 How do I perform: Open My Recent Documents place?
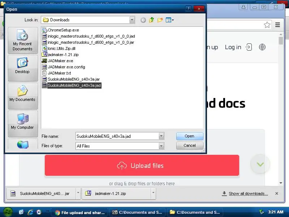click(23, 41)
